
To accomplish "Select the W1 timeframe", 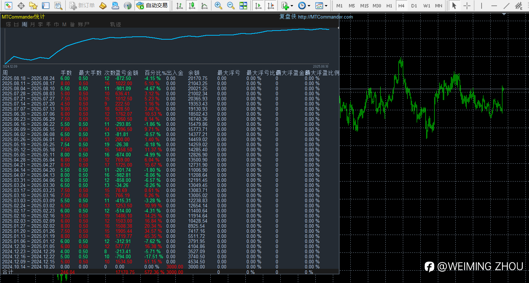I will 427,6.
